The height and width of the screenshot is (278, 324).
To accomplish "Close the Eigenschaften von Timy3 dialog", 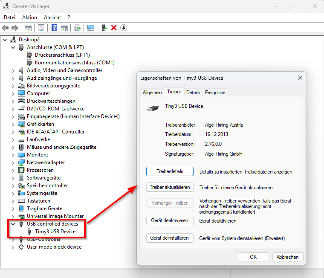I will point(300,78).
